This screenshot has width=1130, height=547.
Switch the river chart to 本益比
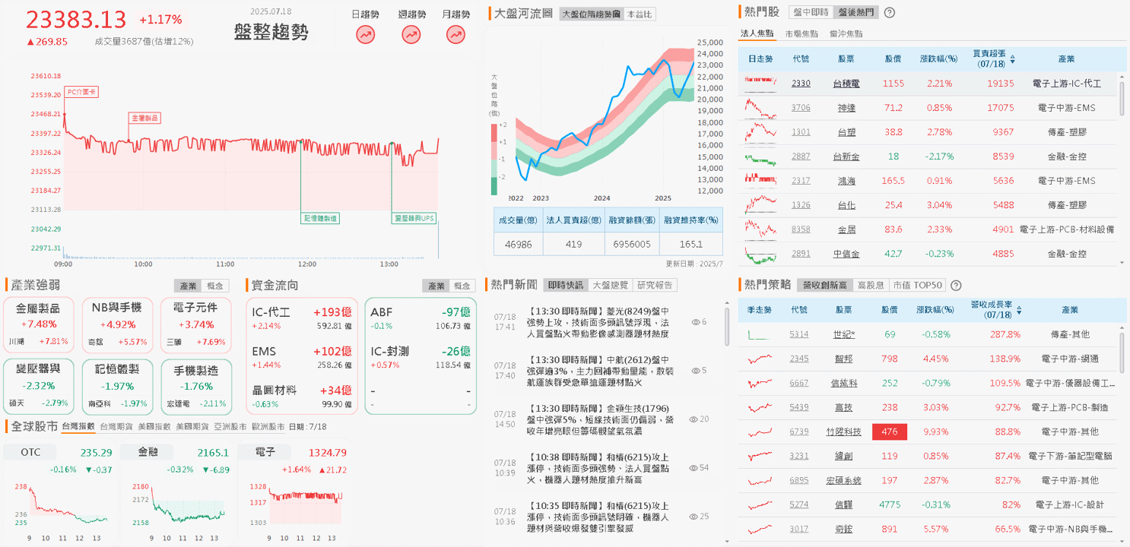coord(639,14)
